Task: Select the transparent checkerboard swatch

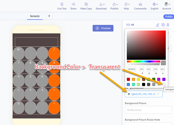Action: tap(164, 85)
